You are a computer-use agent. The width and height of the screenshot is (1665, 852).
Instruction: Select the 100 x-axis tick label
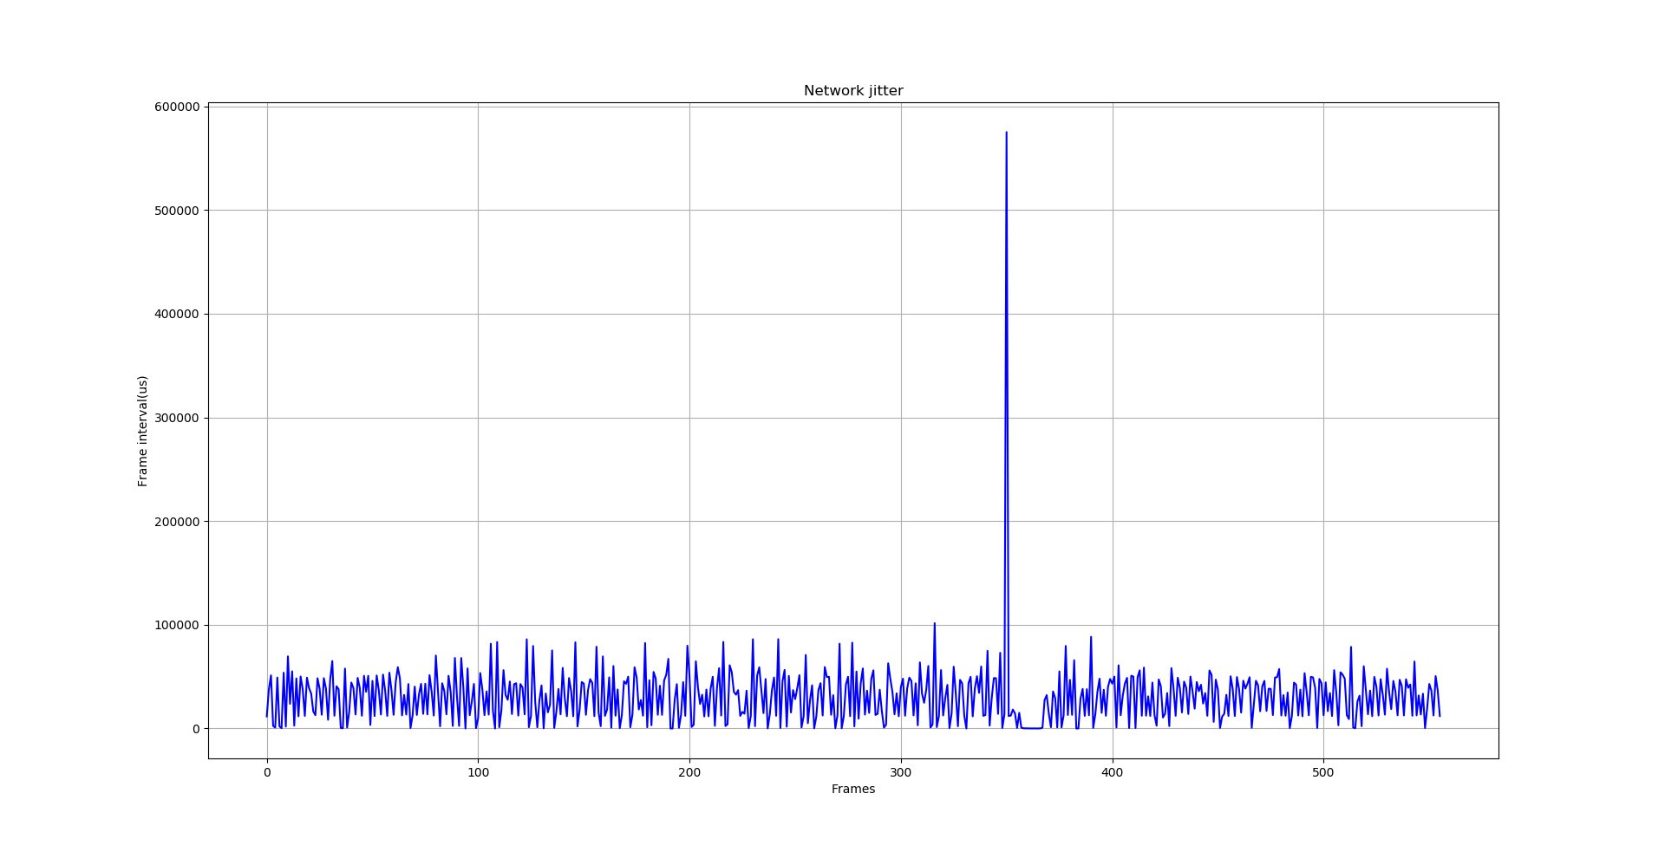[x=478, y=772]
